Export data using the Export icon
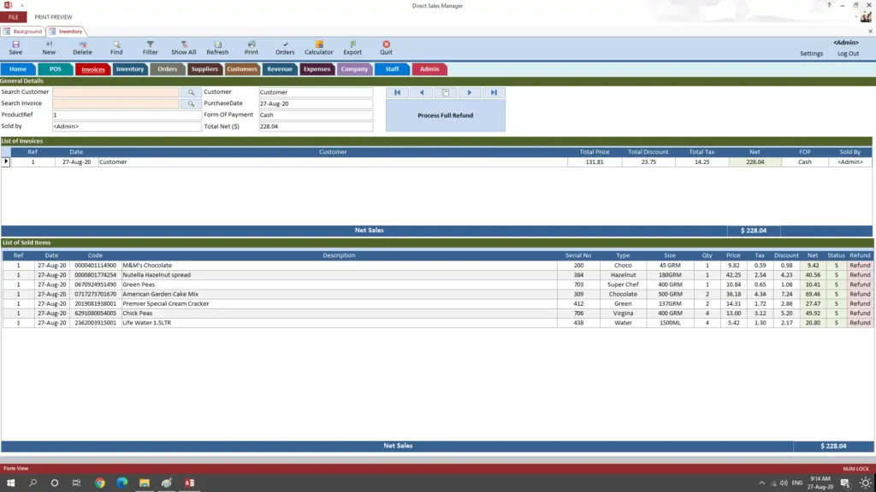The height and width of the screenshot is (492, 876). click(x=352, y=46)
